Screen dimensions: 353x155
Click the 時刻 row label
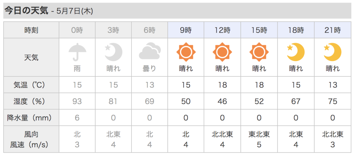pos(31,30)
